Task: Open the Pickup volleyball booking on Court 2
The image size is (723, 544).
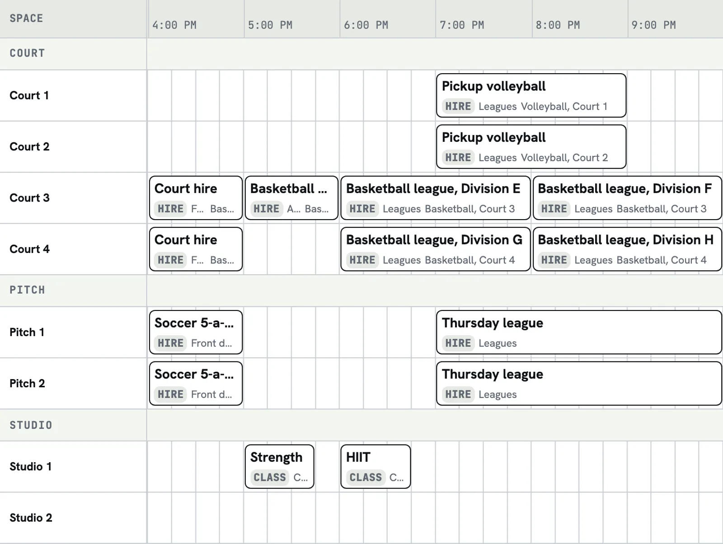Action: tap(531, 146)
